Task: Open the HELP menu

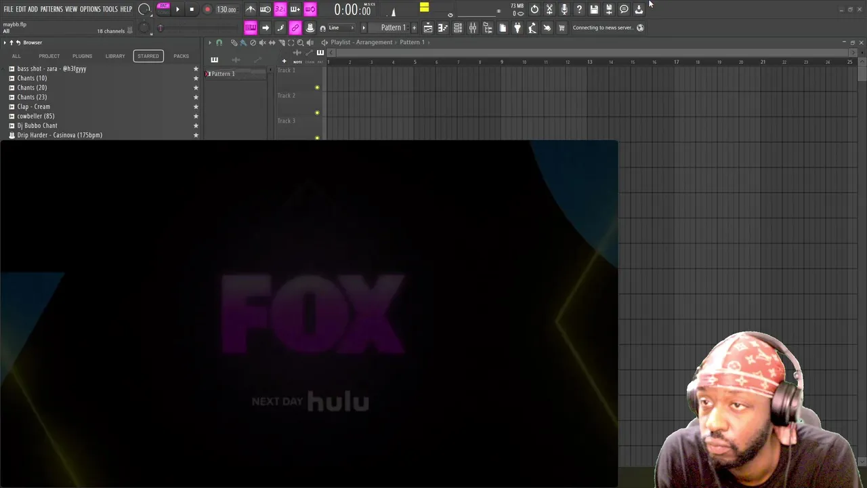Action: [x=126, y=9]
